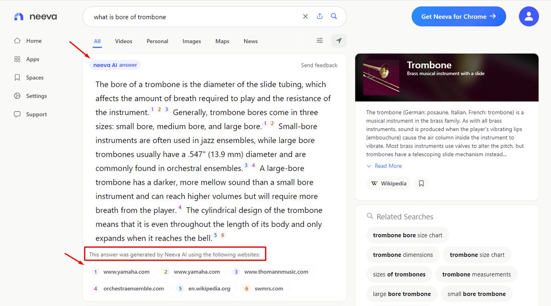551x306 pixels.
Task: Click the Support chat icon
Action: [x=17, y=114]
